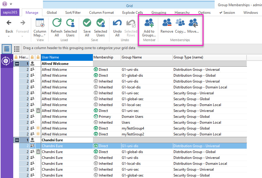Click the Group Type (name) column header

tap(210, 57)
